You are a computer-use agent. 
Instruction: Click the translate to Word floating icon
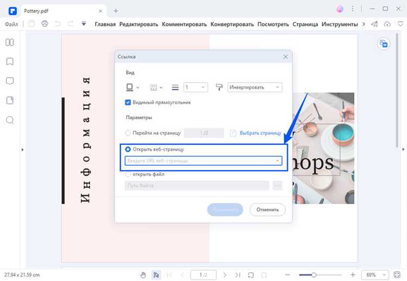pos(384,43)
